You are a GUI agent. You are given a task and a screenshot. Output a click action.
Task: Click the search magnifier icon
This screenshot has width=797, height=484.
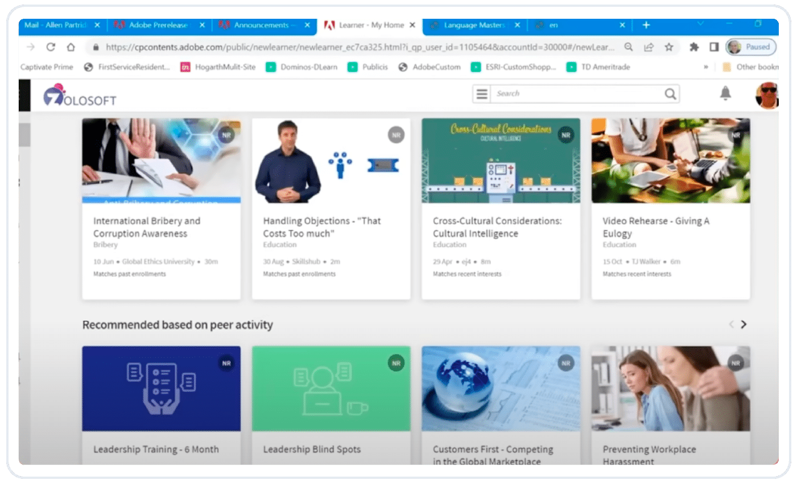click(670, 94)
